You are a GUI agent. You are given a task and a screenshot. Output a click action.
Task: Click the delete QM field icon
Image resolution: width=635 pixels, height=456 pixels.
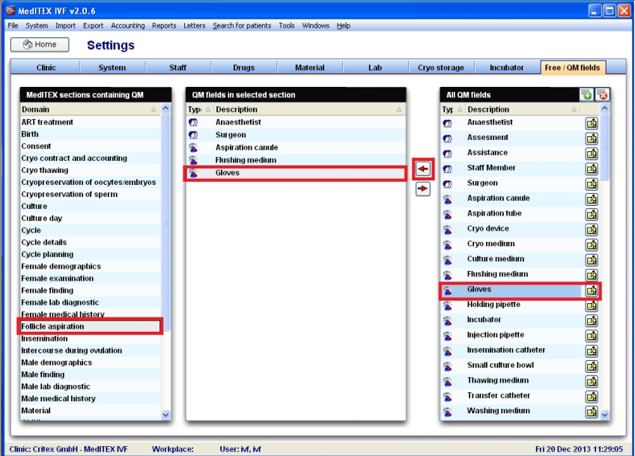(x=603, y=95)
